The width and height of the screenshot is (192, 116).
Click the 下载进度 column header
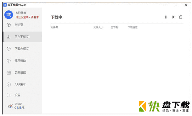(133, 27)
